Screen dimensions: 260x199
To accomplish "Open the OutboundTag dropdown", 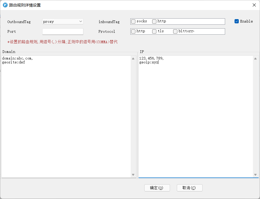I will pos(81,21).
